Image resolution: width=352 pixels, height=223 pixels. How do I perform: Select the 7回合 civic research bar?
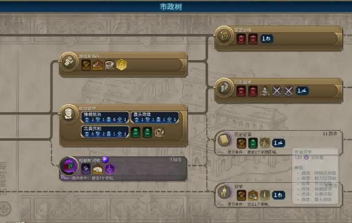tap(123, 169)
